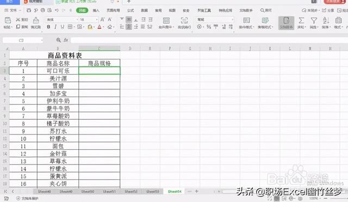Click the Sort A-Z icon

pos(326,21)
